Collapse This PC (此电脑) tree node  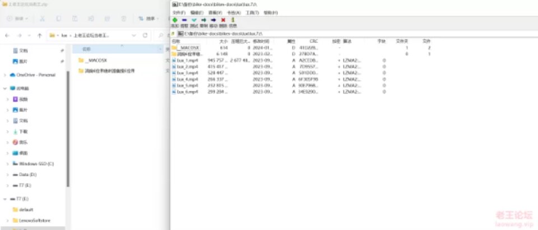click(5, 88)
